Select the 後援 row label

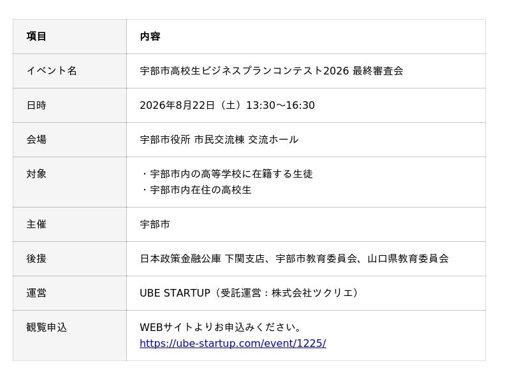[36, 259]
